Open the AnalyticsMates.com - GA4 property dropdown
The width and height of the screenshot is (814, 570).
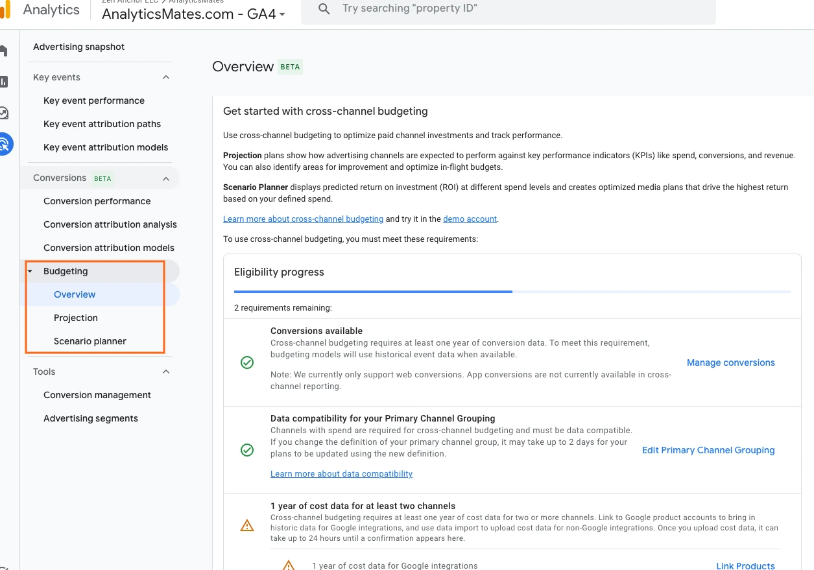[x=194, y=14]
